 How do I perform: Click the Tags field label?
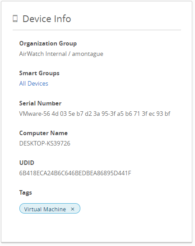pos(25,193)
